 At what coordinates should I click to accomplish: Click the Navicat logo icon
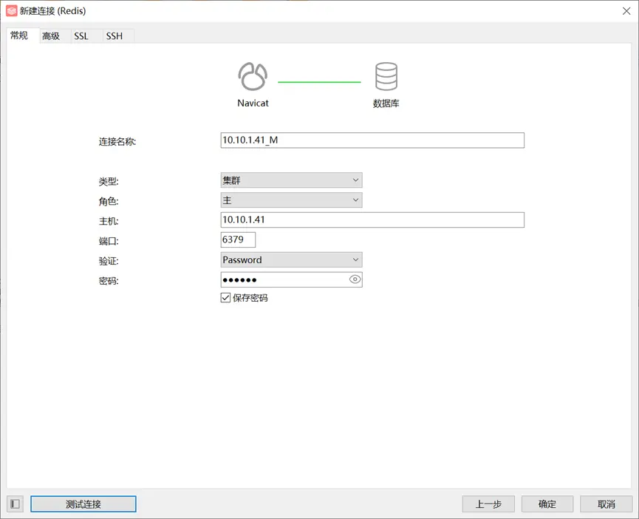(253, 76)
